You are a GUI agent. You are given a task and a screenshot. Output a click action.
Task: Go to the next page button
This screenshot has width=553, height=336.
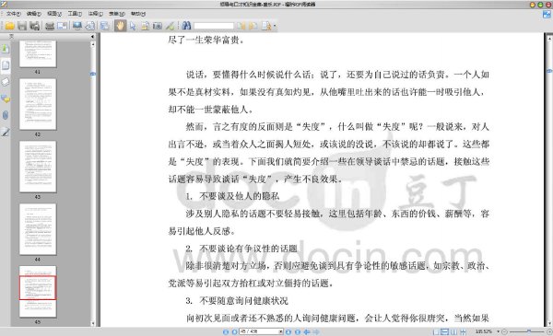click(x=288, y=331)
